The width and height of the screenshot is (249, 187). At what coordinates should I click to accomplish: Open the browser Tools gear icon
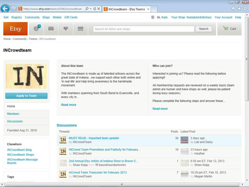245,8
